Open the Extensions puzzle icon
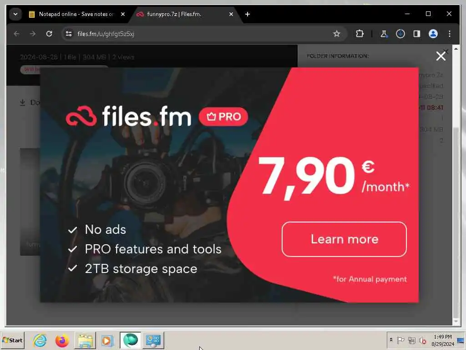The image size is (466, 350). point(360,34)
